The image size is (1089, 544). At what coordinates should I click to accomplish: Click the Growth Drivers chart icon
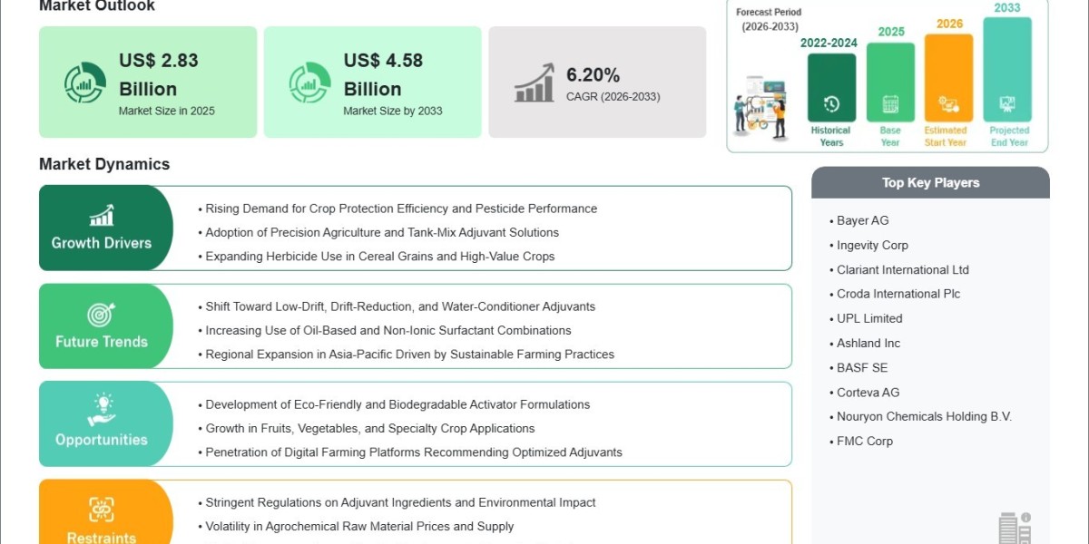tap(101, 215)
